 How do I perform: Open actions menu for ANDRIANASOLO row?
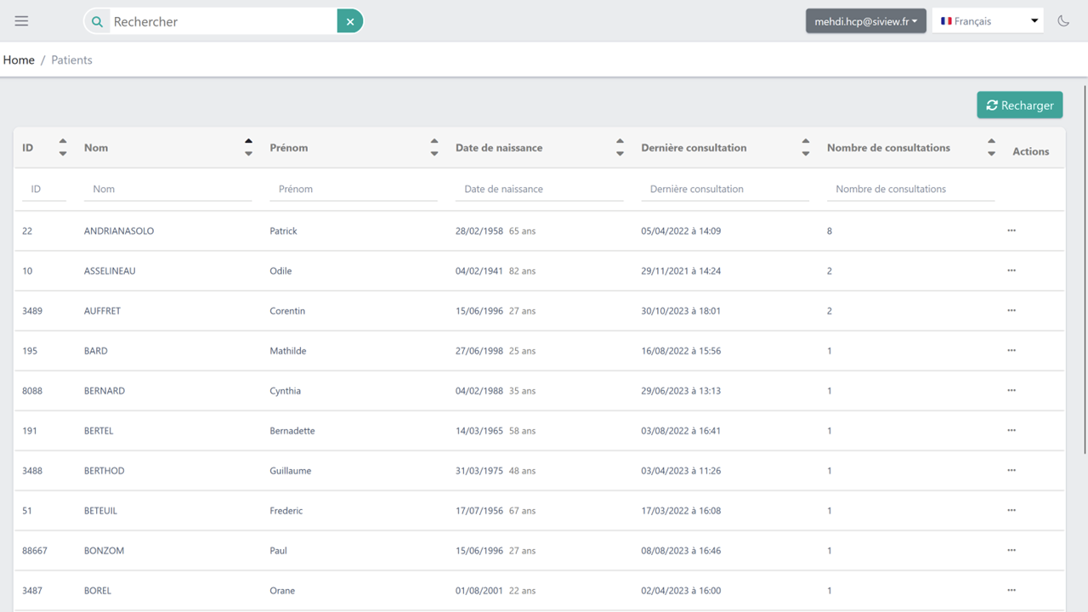1011,230
